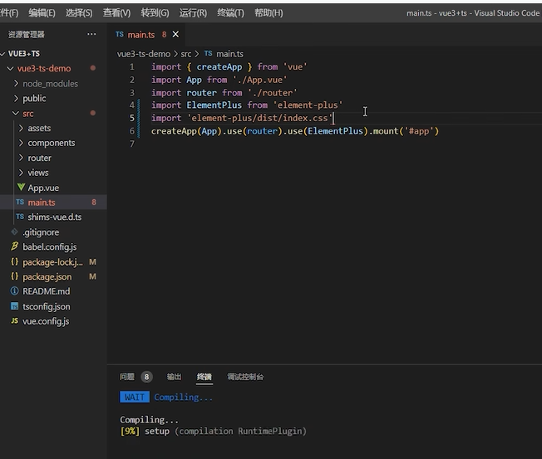The height and width of the screenshot is (459, 542).
Task: Click vue3-ts-demo in the breadcrumb
Action: [x=144, y=54]
